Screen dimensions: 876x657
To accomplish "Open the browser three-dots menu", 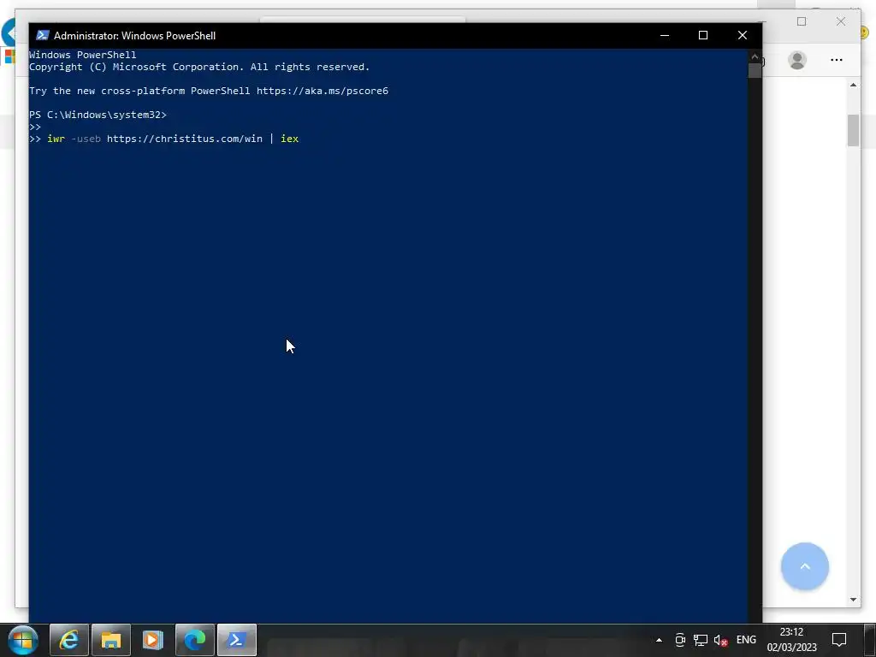I will coord(837,60).
